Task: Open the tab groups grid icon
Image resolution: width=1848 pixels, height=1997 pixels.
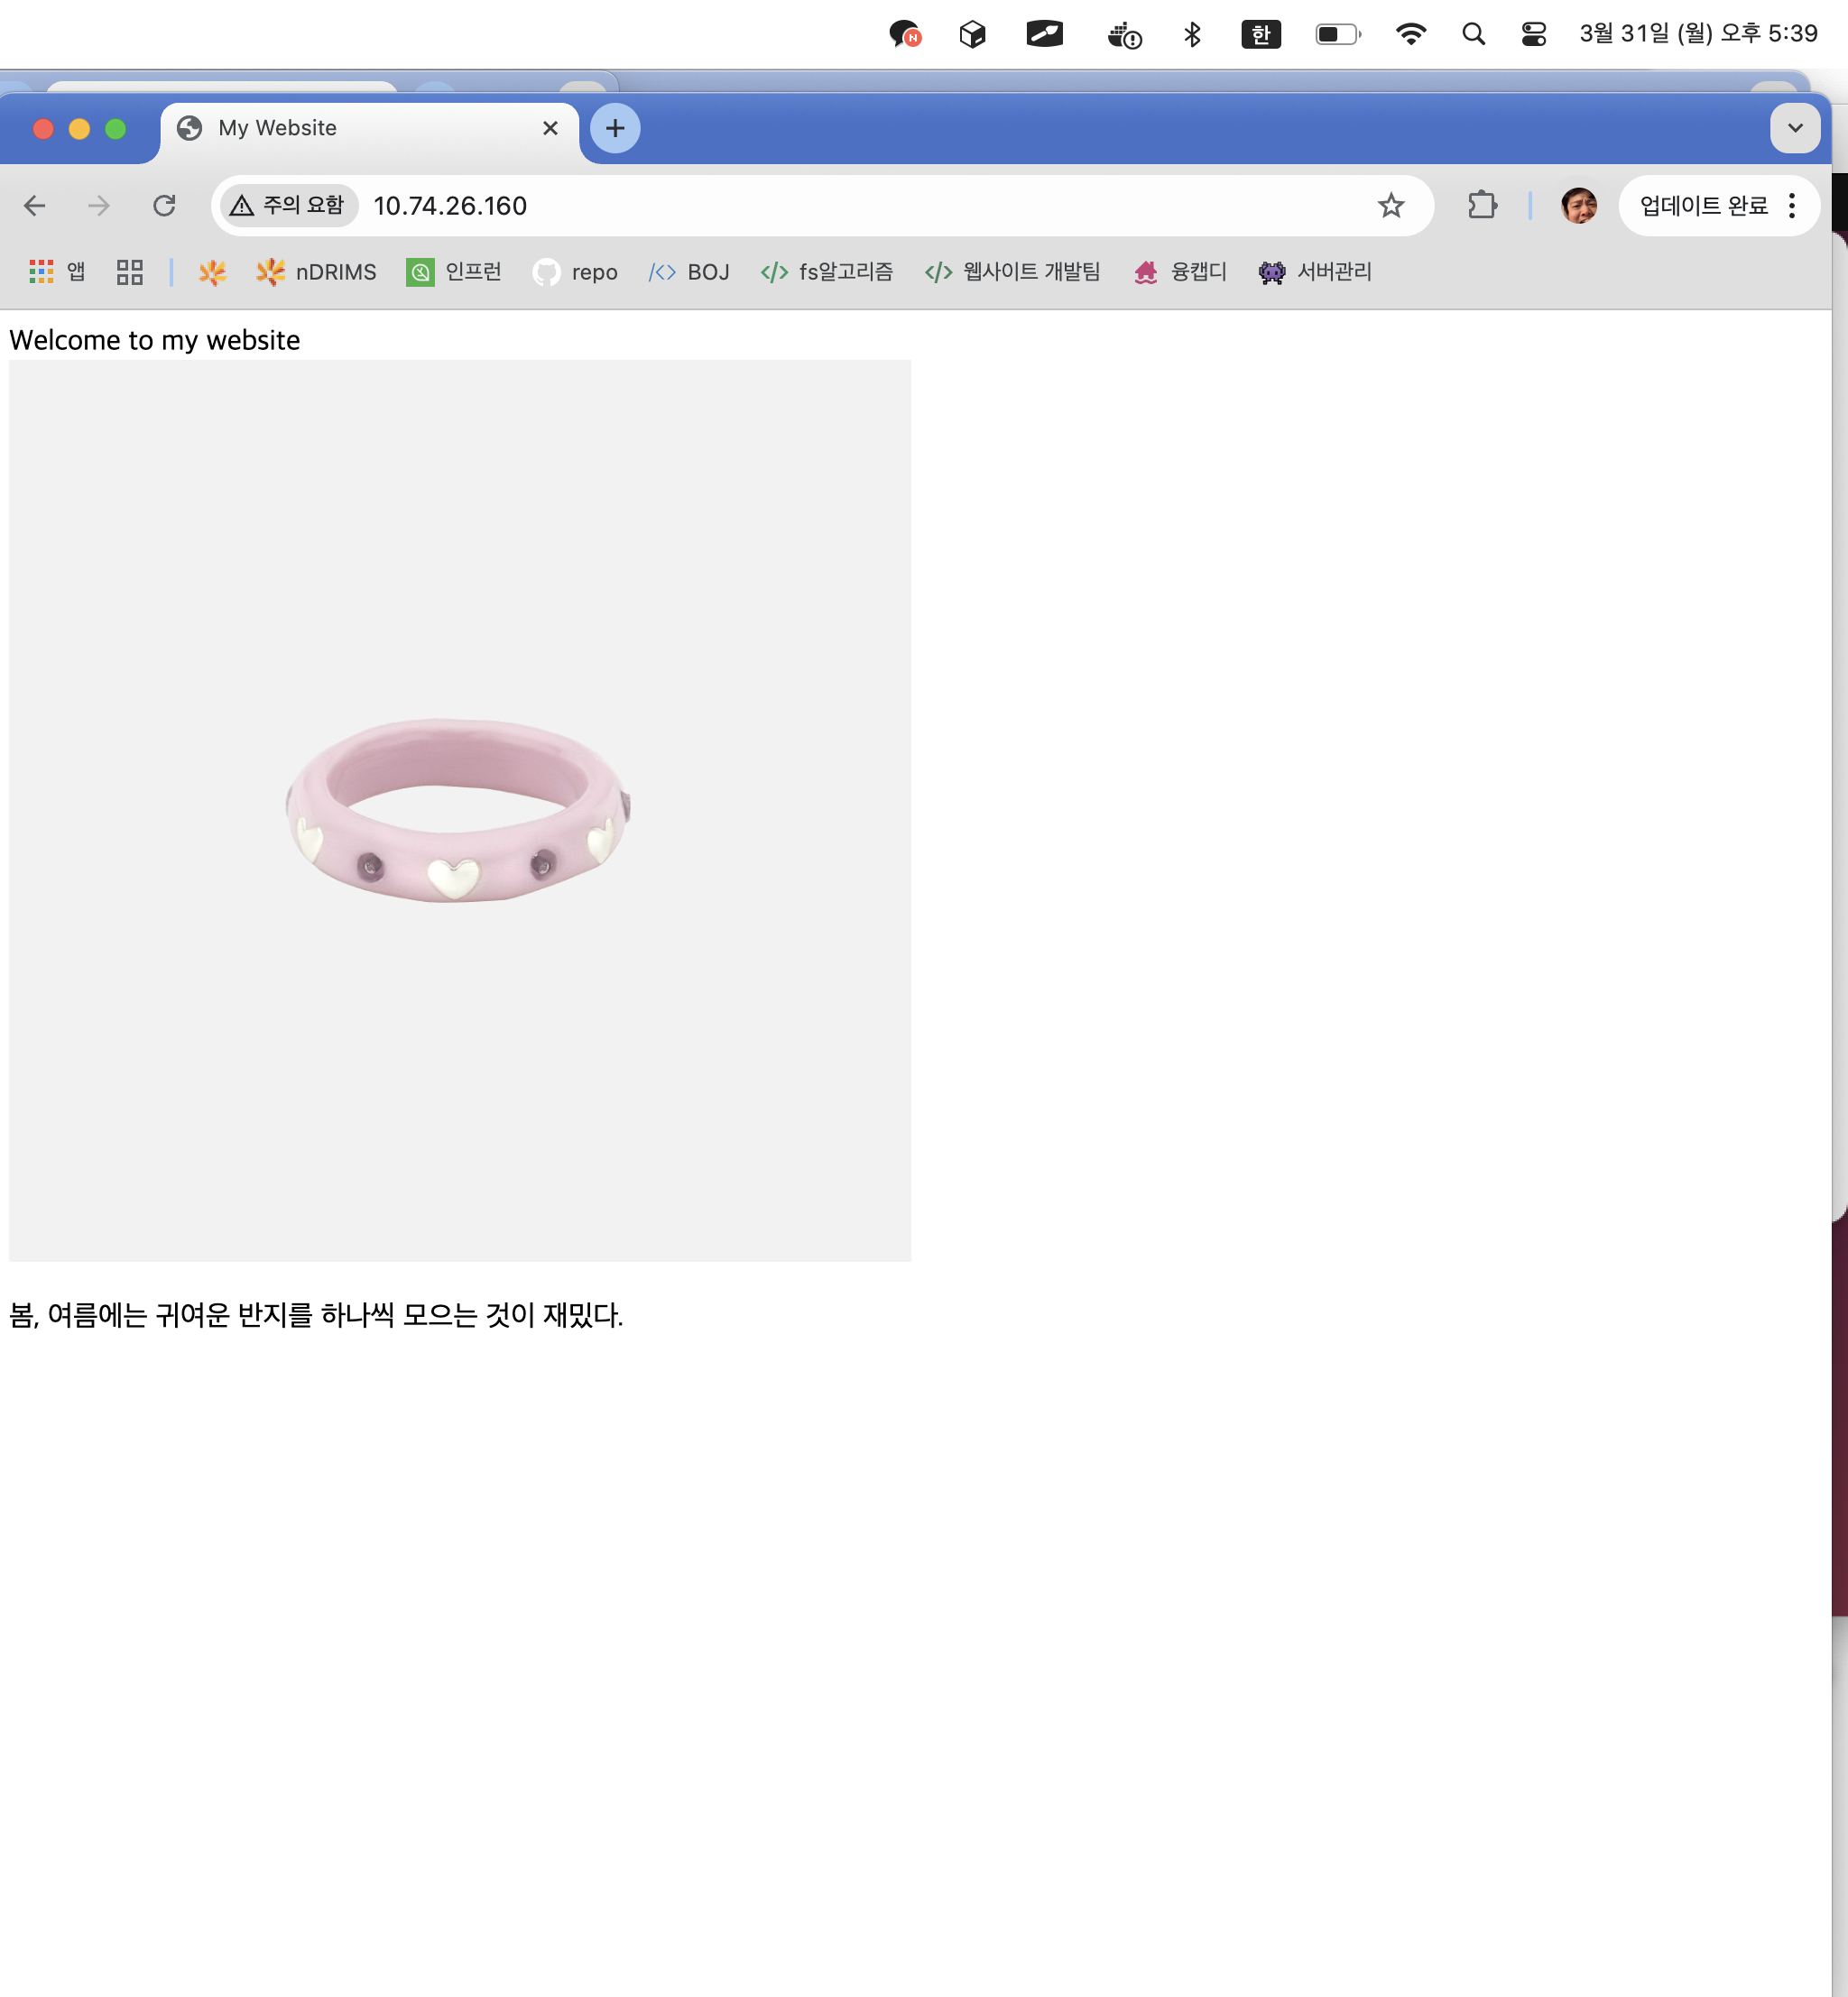Action: 130,271
